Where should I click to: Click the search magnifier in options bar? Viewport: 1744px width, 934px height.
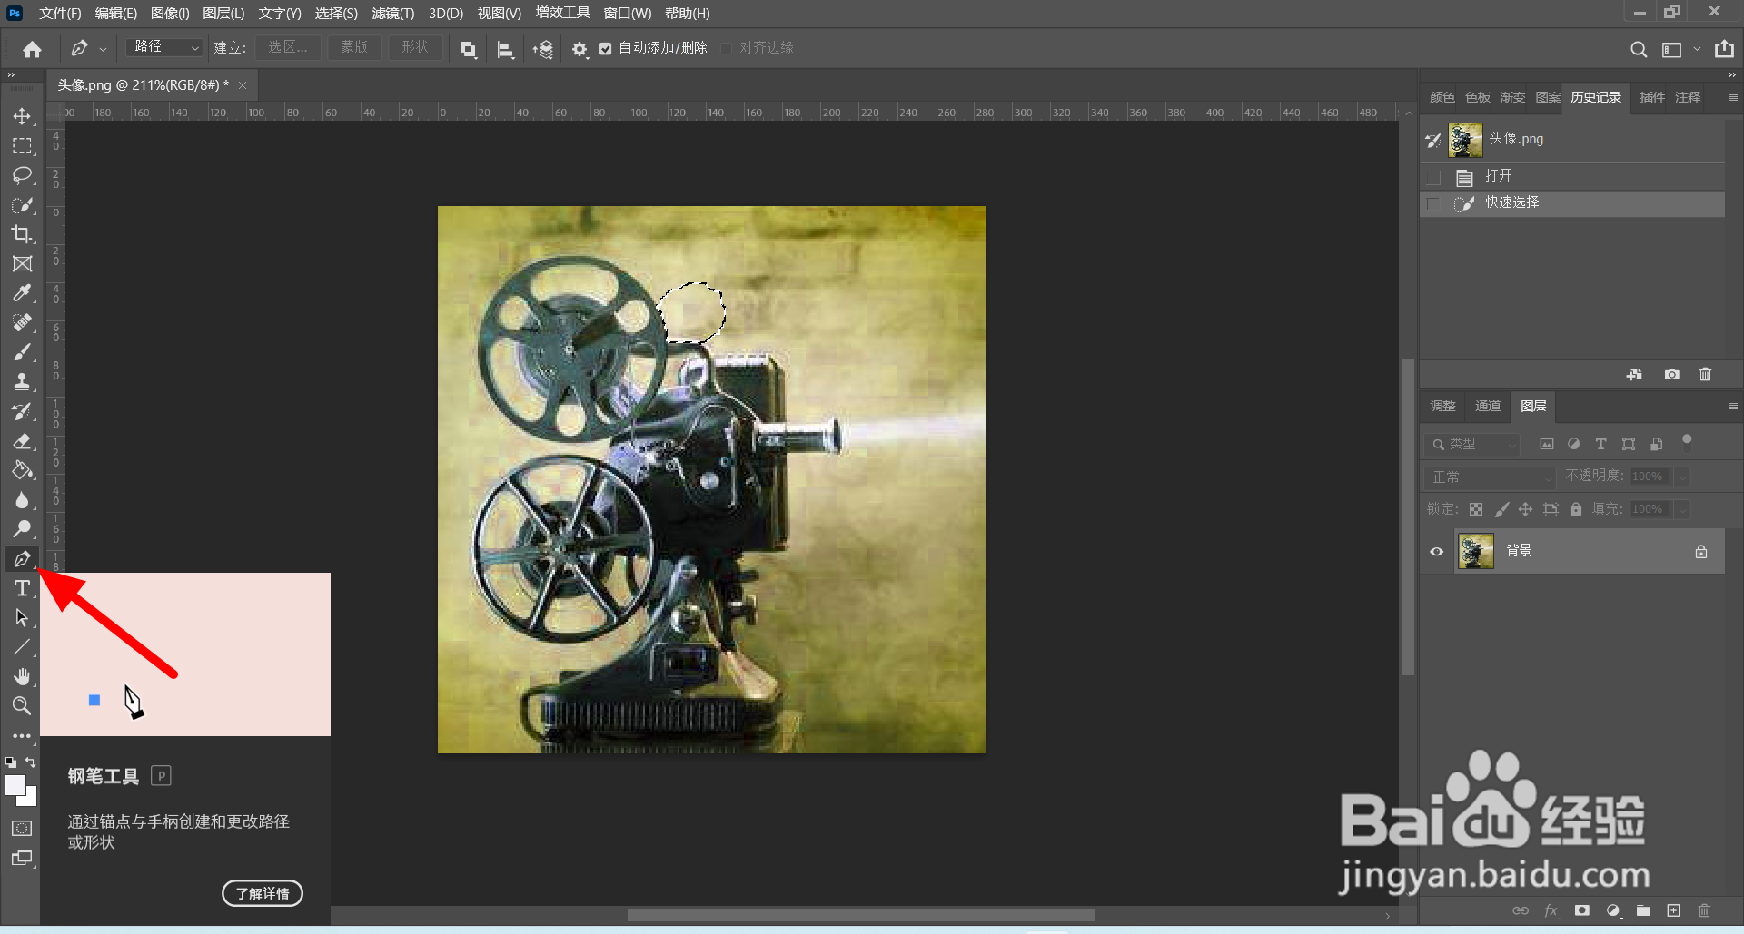click(x=1639, y=49)
